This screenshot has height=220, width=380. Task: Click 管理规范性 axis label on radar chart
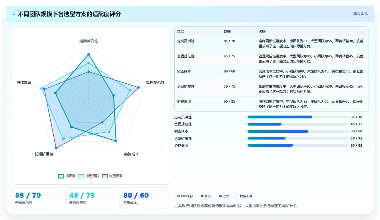click(x=155, y=82)
